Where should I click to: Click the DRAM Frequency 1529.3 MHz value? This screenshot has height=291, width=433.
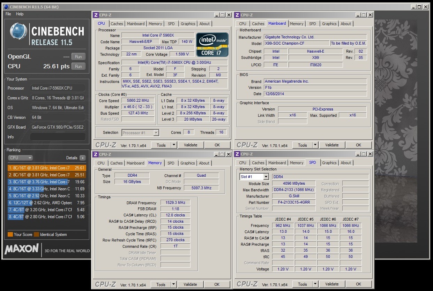[176, 203]
